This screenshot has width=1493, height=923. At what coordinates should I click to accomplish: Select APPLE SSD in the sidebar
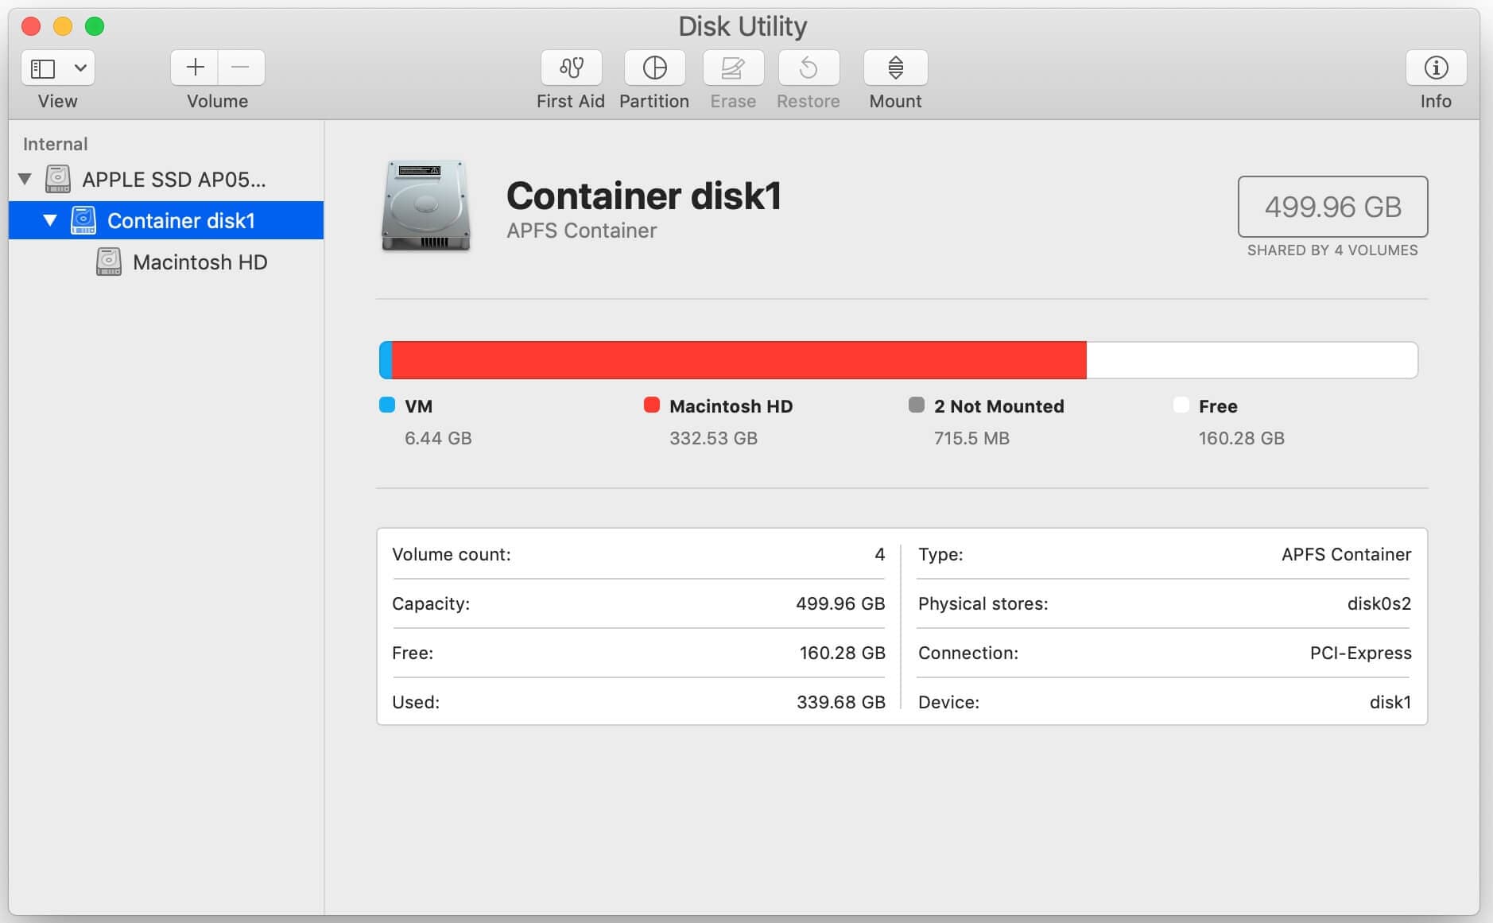(173, 180)
